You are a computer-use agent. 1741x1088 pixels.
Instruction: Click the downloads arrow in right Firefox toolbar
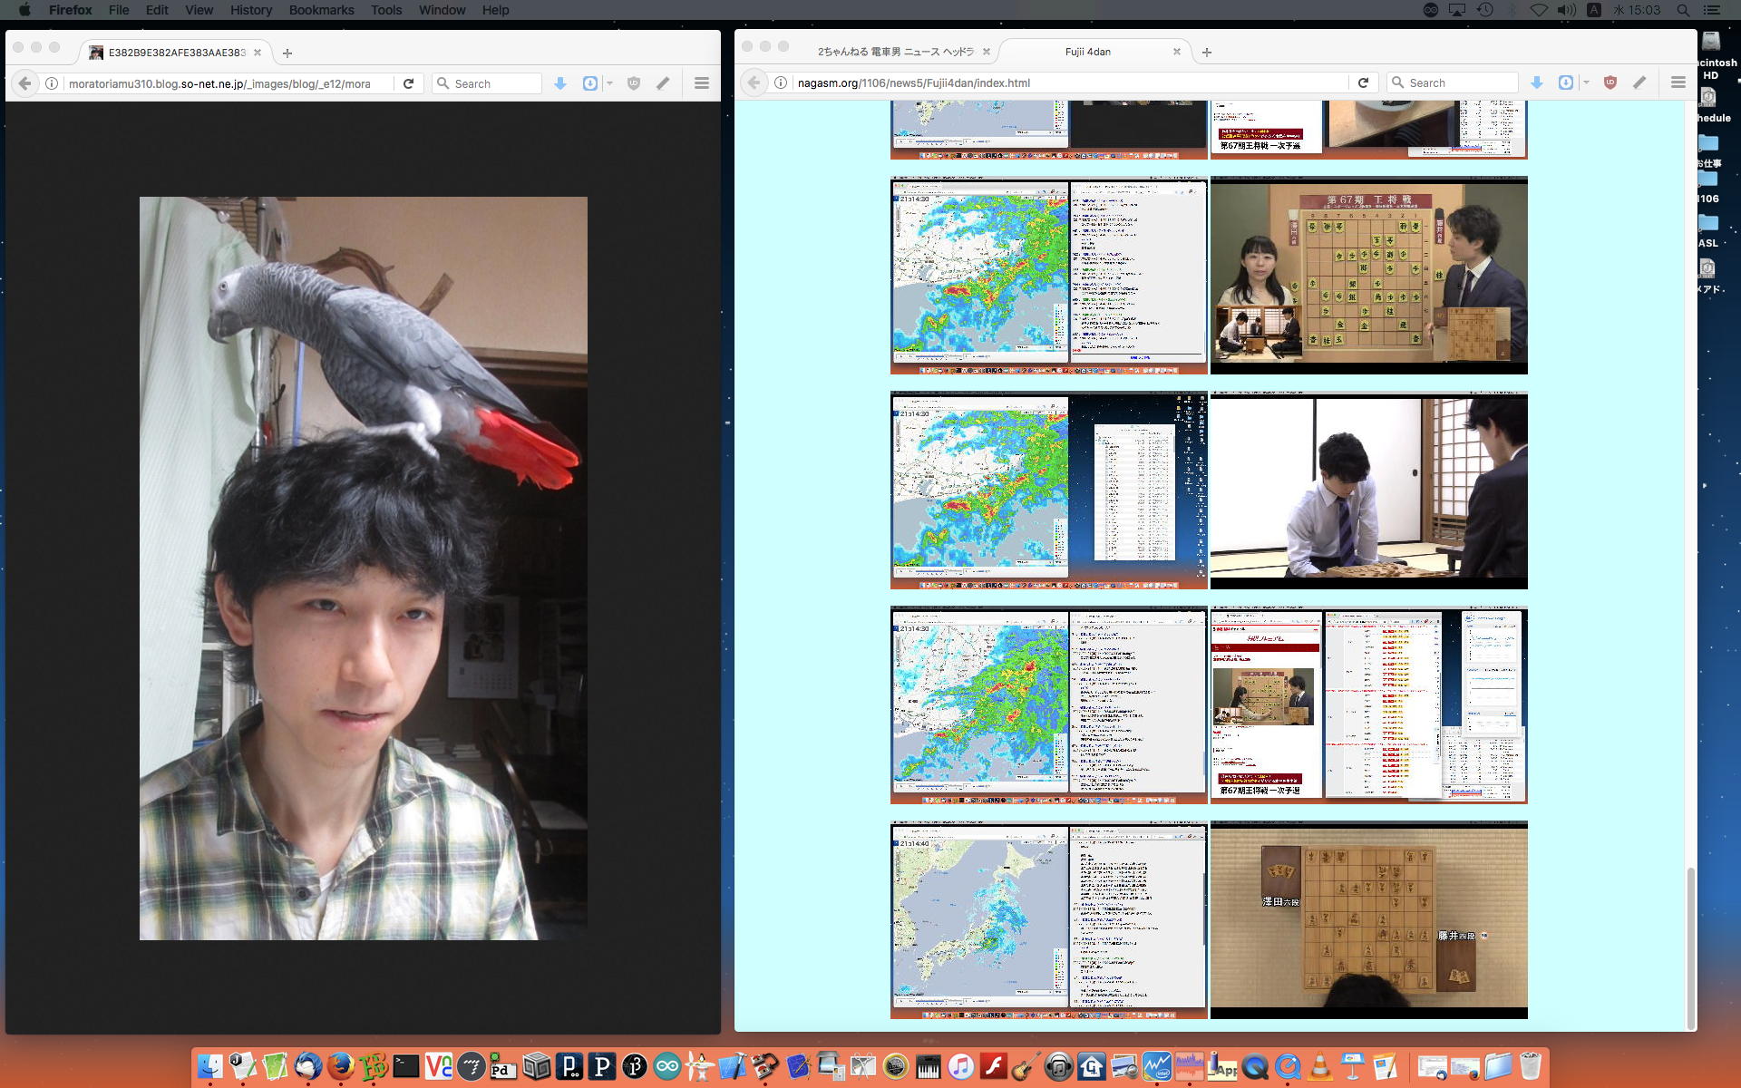(1537, 83)
